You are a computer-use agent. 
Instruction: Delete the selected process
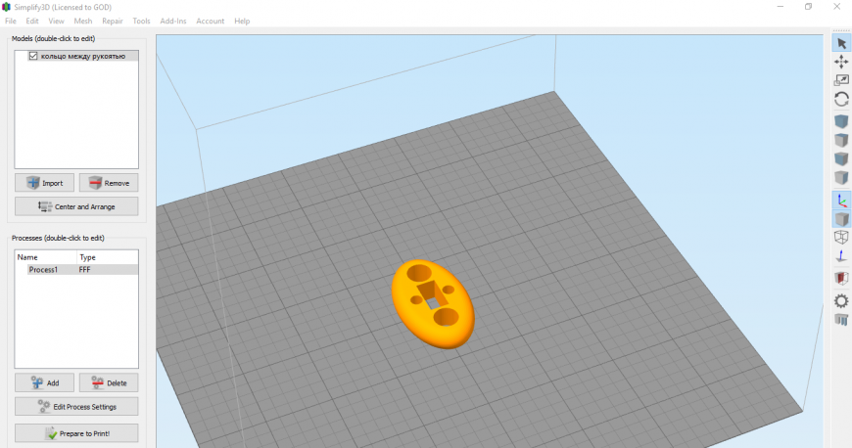coord(109,382)
